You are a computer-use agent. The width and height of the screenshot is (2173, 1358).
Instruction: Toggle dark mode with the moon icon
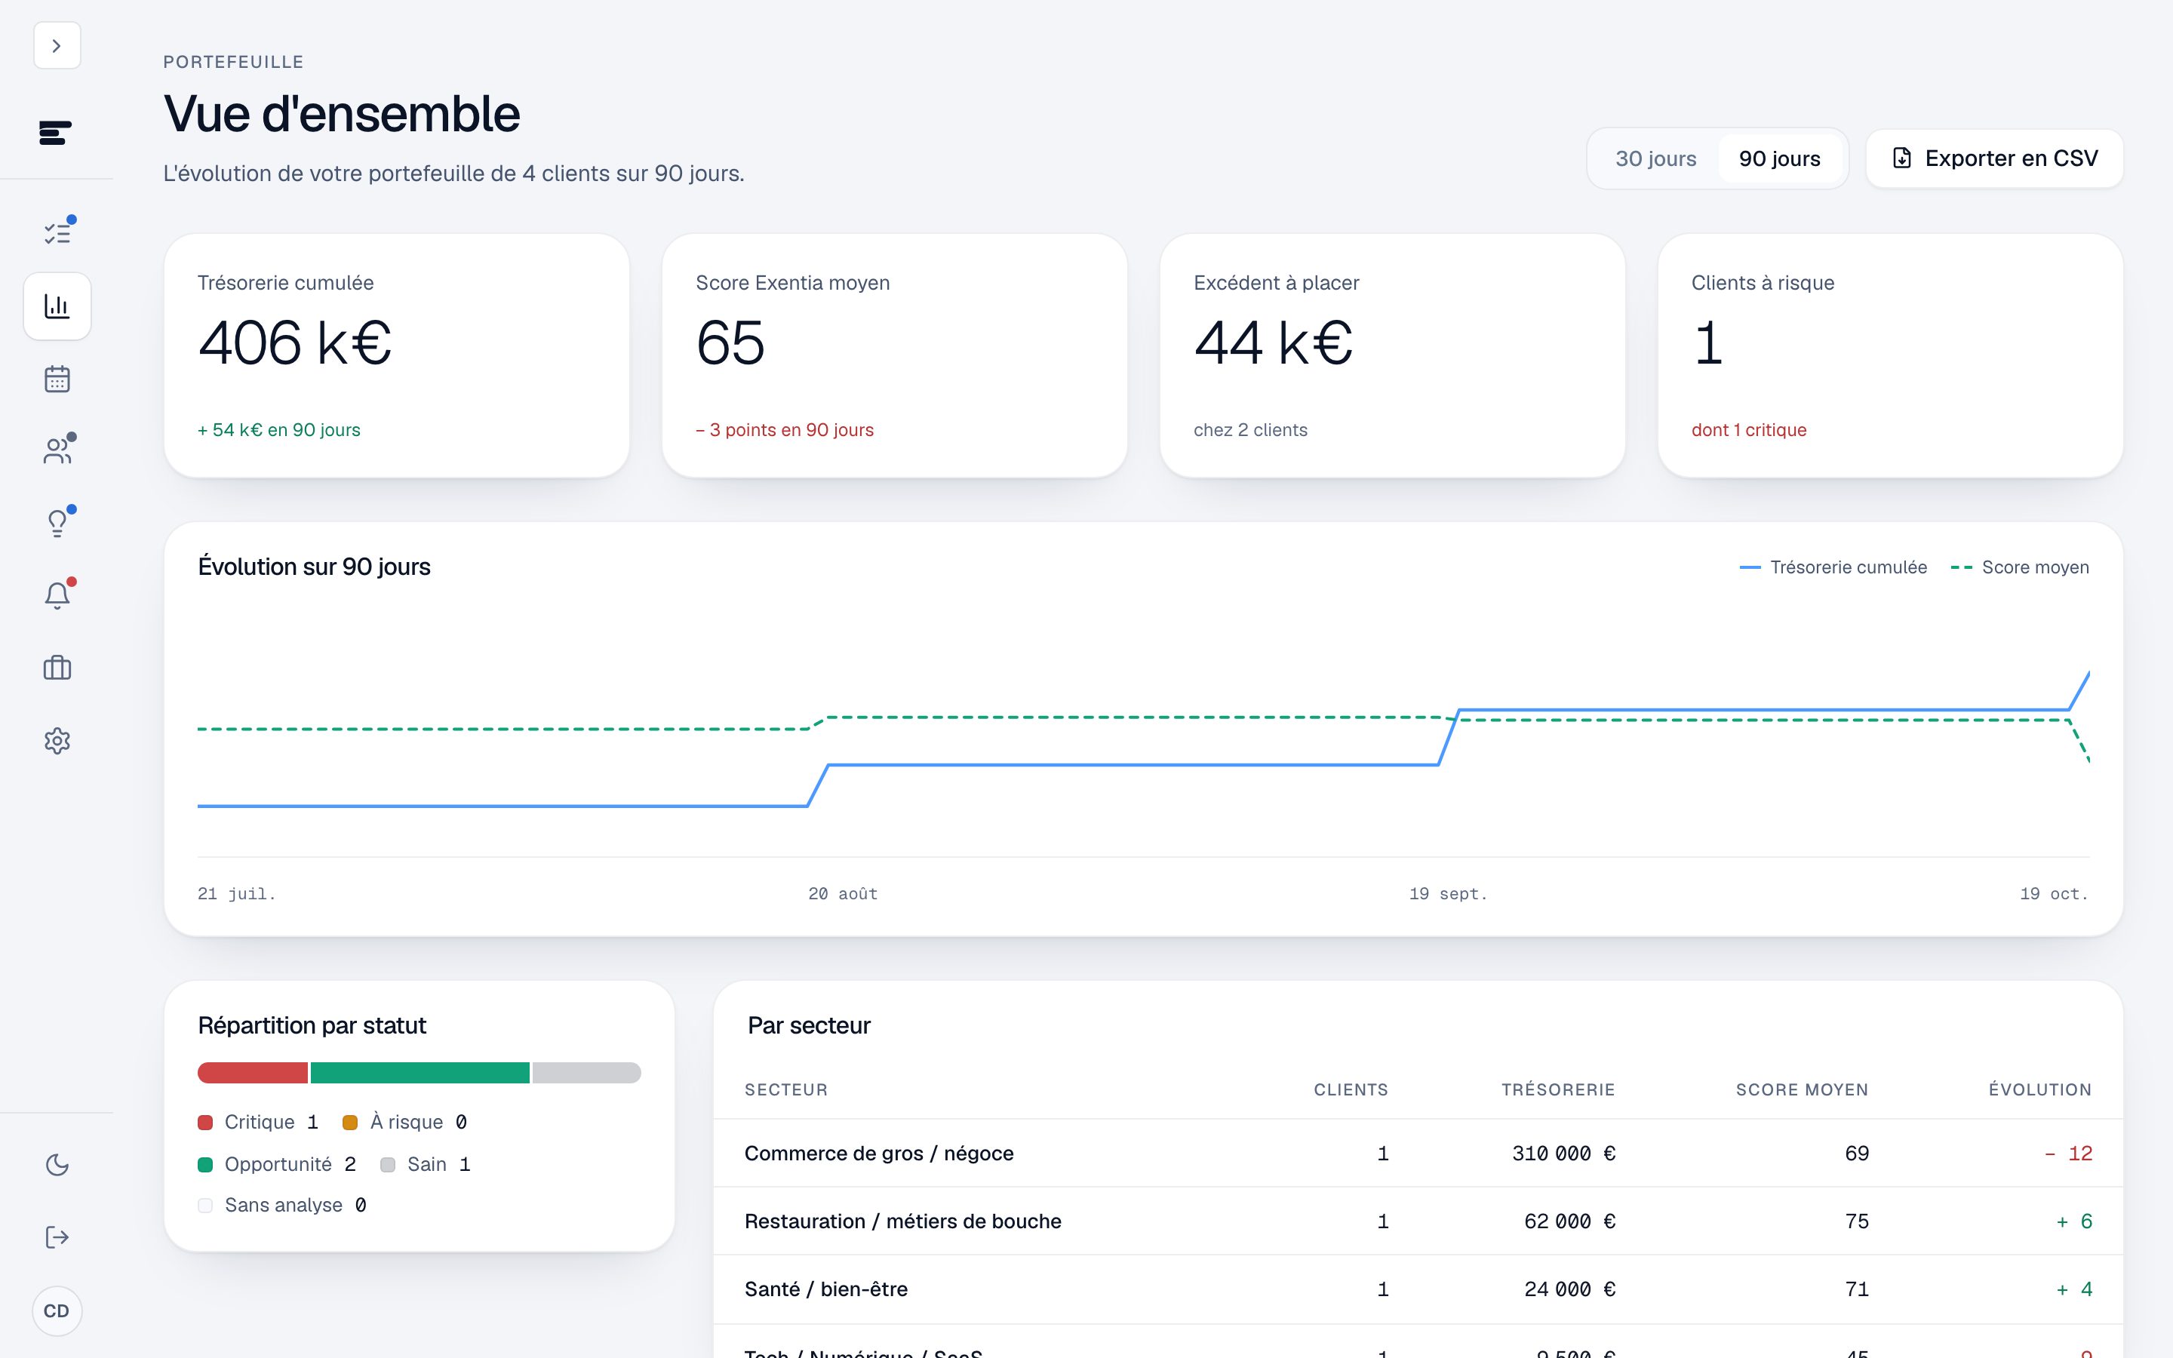pyautogui.click(x=57, y=1165)
